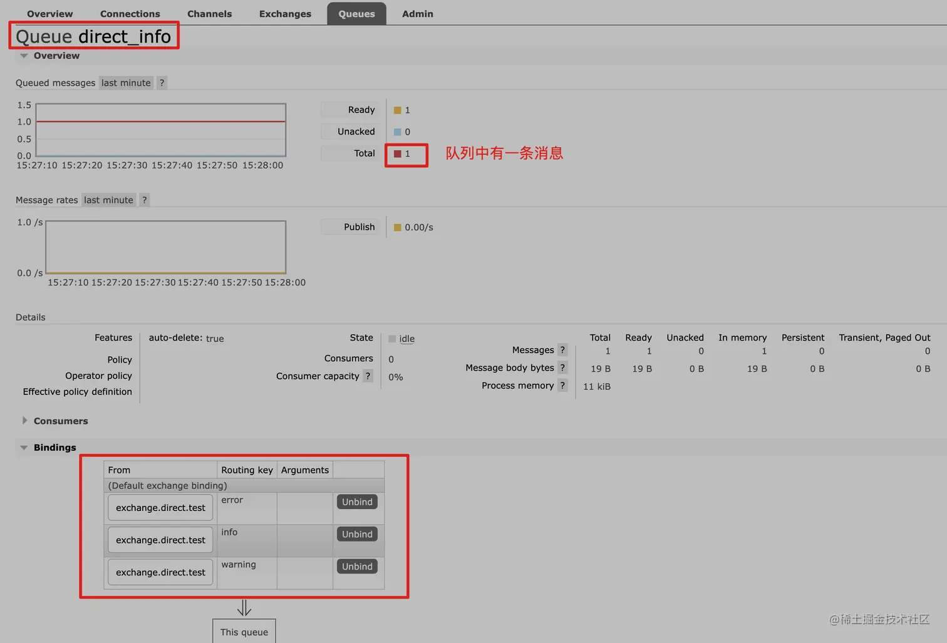947x643 pixels.
Task: Show help for Messages row
Action: click(562, 350)
